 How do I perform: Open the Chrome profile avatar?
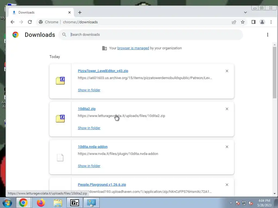[x=262, y=22]
